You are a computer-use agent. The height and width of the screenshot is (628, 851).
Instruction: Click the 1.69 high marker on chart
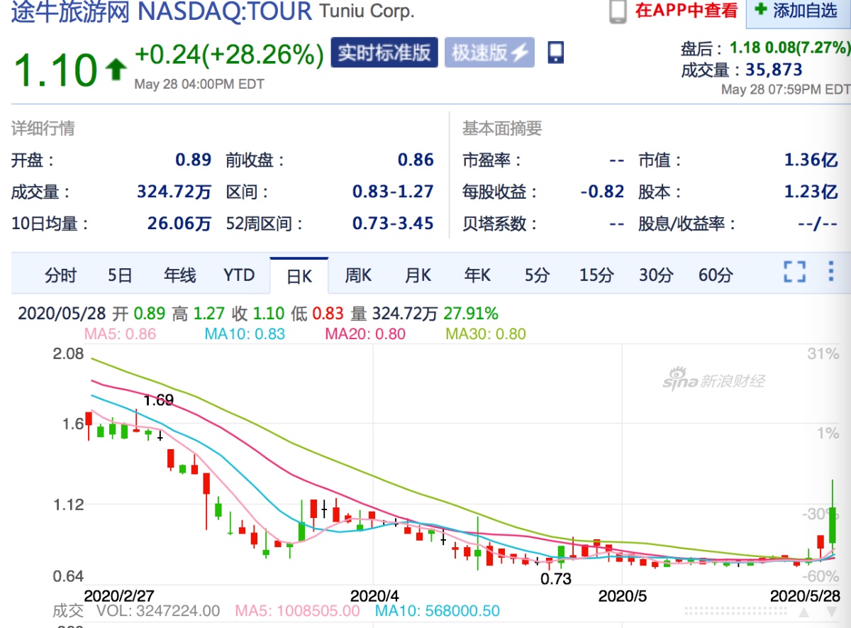pyautogui.click(x=158, y=400)
